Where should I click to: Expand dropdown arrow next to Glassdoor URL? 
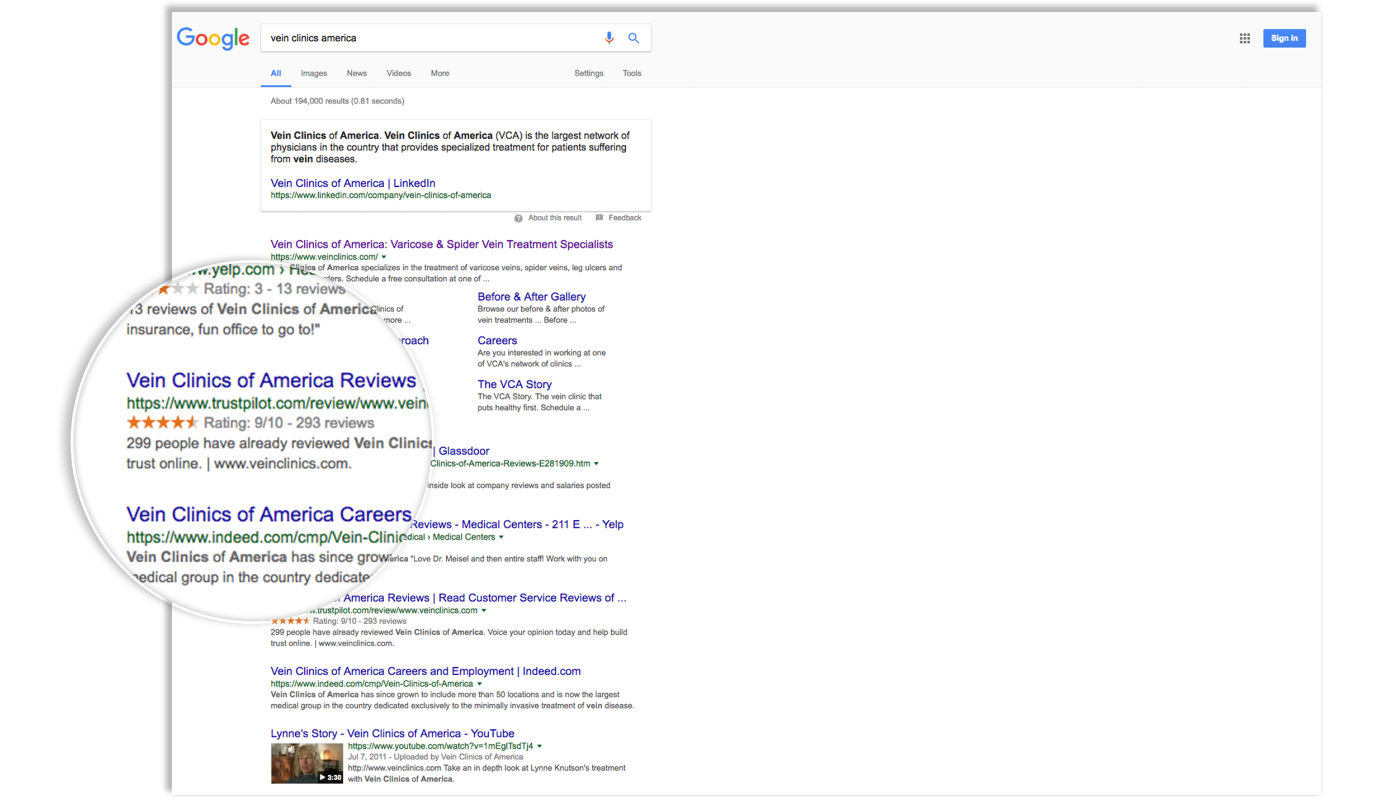tap(596, 464)
